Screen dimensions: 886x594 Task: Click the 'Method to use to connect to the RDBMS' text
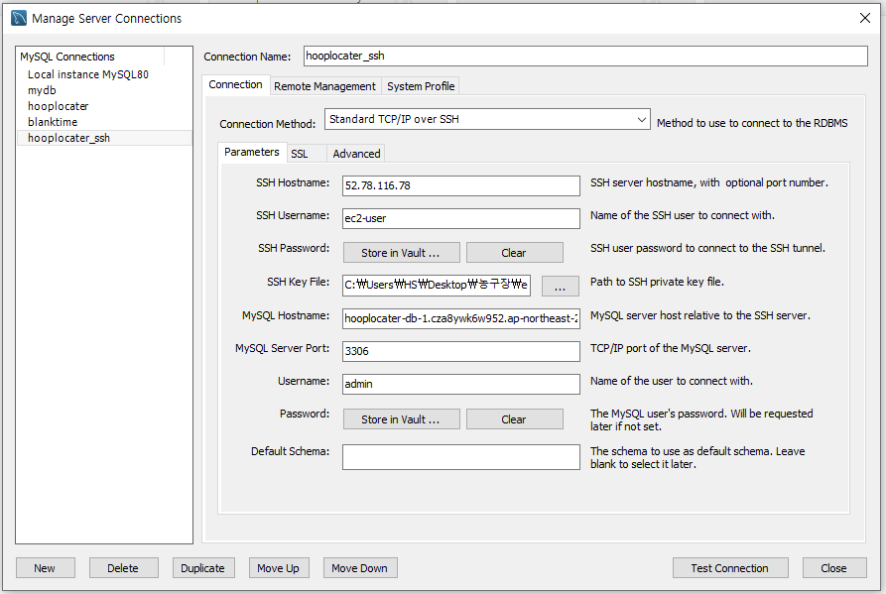pyautogui.click(x=752, y=123)
